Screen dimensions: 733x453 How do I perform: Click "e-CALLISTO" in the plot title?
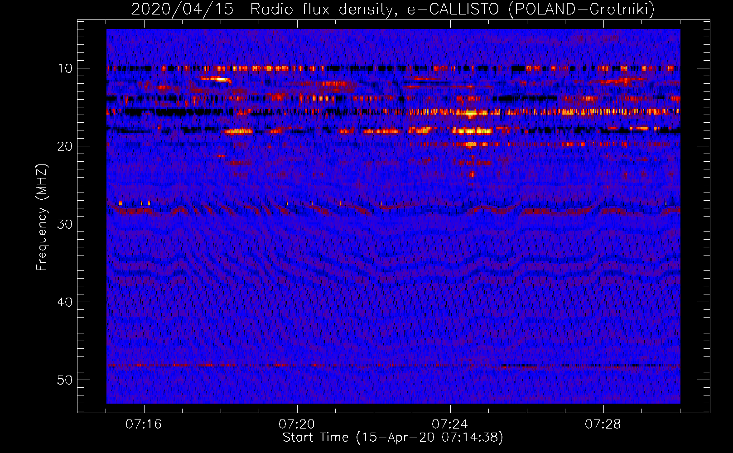pos(453,9)
